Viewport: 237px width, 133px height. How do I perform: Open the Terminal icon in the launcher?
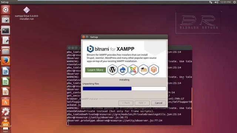coord(6,30)
